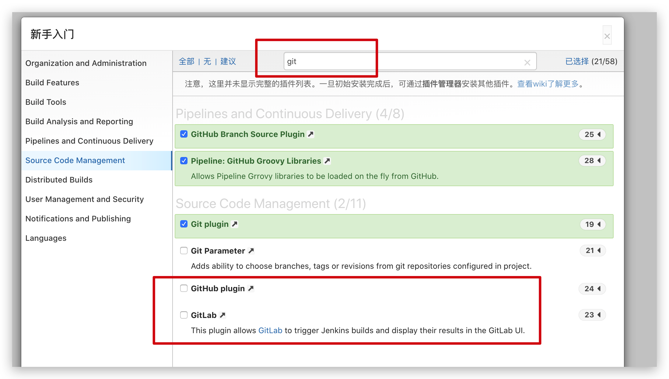Check the Git Parameter checkbox
This screenshot has height=379, width=669.
184,251
